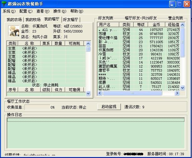The width and height of the screenshot is (192, 158).
Task: Select friend row 冷雪
Action: pos(139,54)
